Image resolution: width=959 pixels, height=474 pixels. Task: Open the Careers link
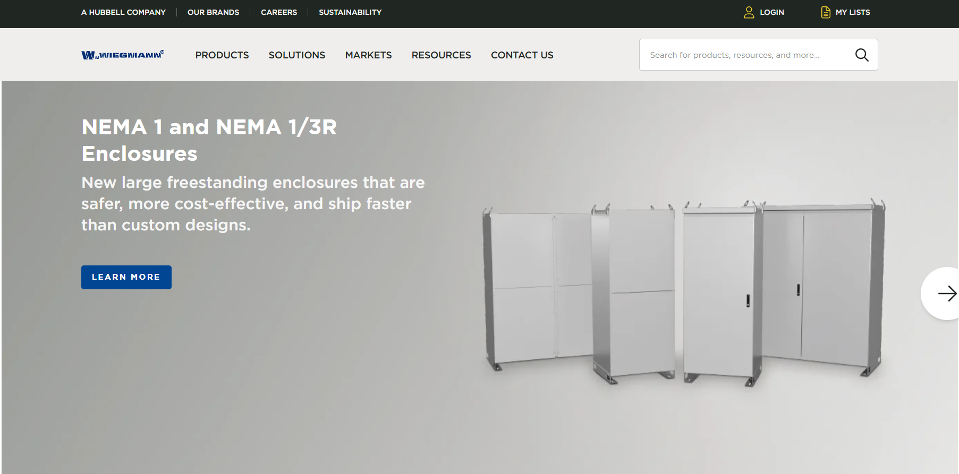point(279,12)
